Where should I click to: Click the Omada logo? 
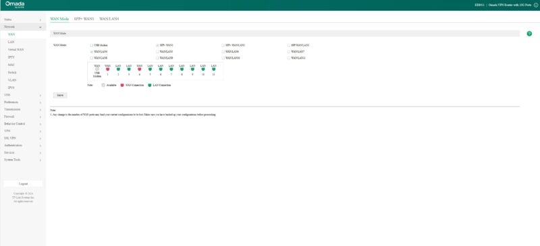point(15,4)
